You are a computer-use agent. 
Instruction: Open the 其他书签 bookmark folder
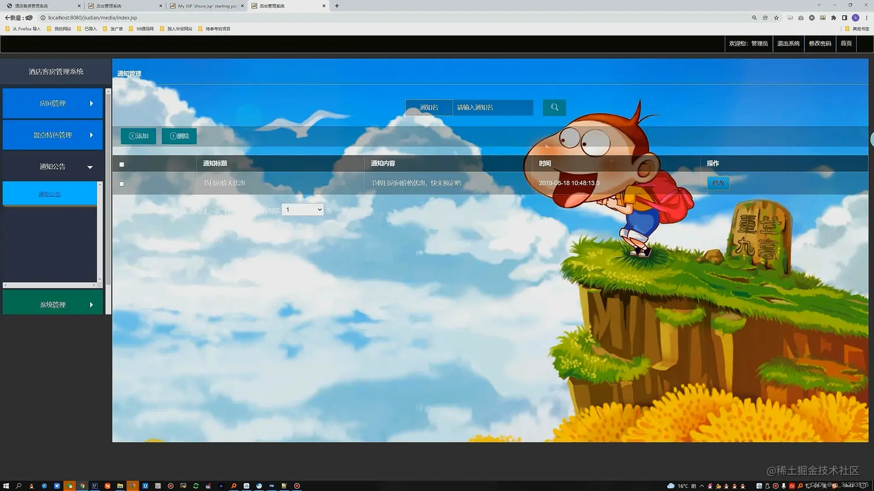click(x=857, y=29)
